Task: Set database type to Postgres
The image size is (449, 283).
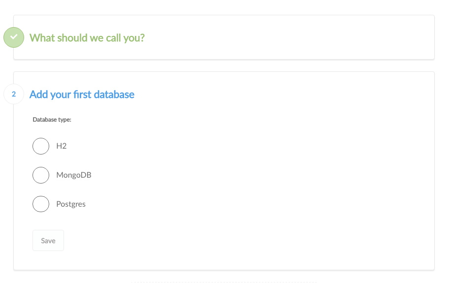Action: tap(41, 204)
